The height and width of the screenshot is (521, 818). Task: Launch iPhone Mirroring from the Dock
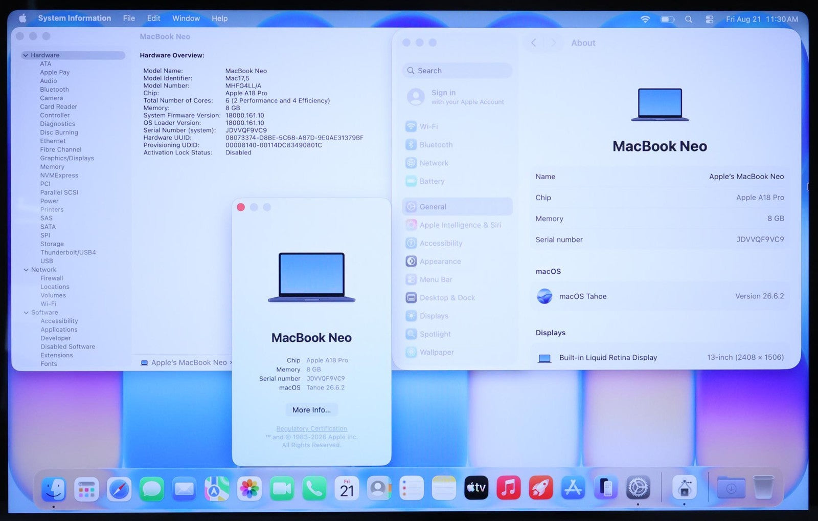(x=606, y=489)
